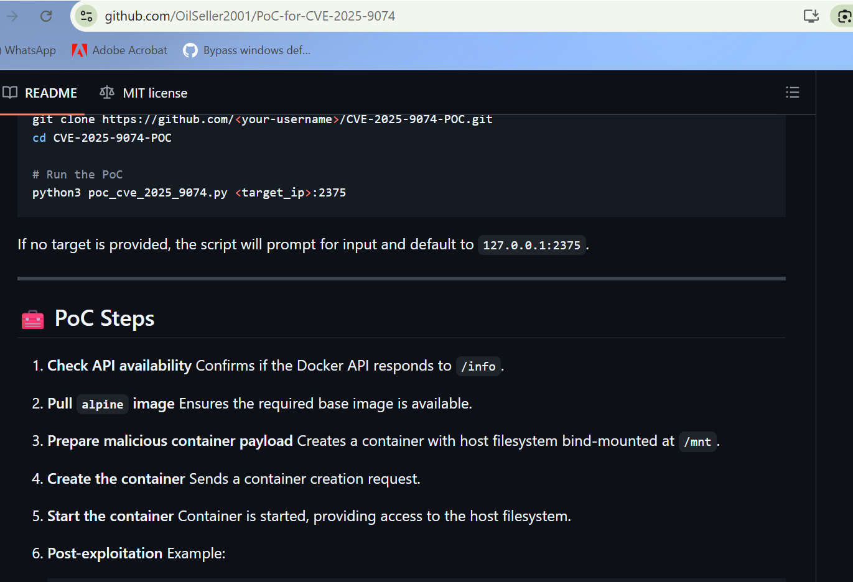Image resolution: width=853 pixels, height=582 pixels.
Task: Click the PoC Steps heading
Action: [x=105, y=318]
